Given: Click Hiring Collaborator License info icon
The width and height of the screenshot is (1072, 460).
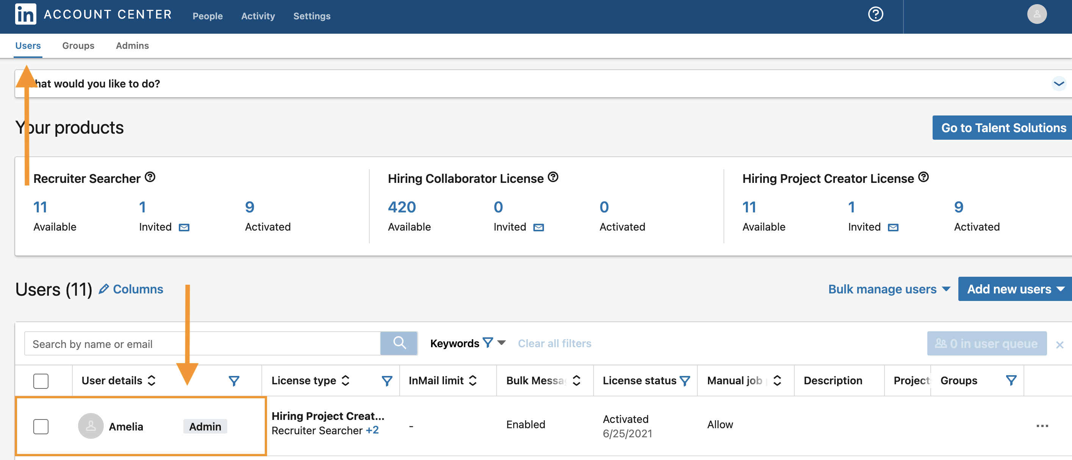Looking at the screenshot, I should [553, 177].
